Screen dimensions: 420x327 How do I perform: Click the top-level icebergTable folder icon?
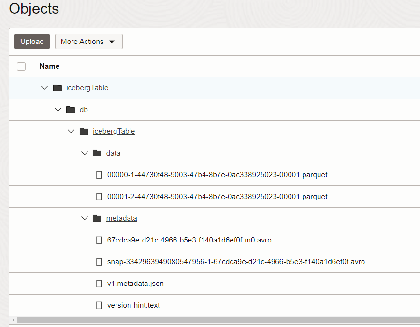click(58, 88)
